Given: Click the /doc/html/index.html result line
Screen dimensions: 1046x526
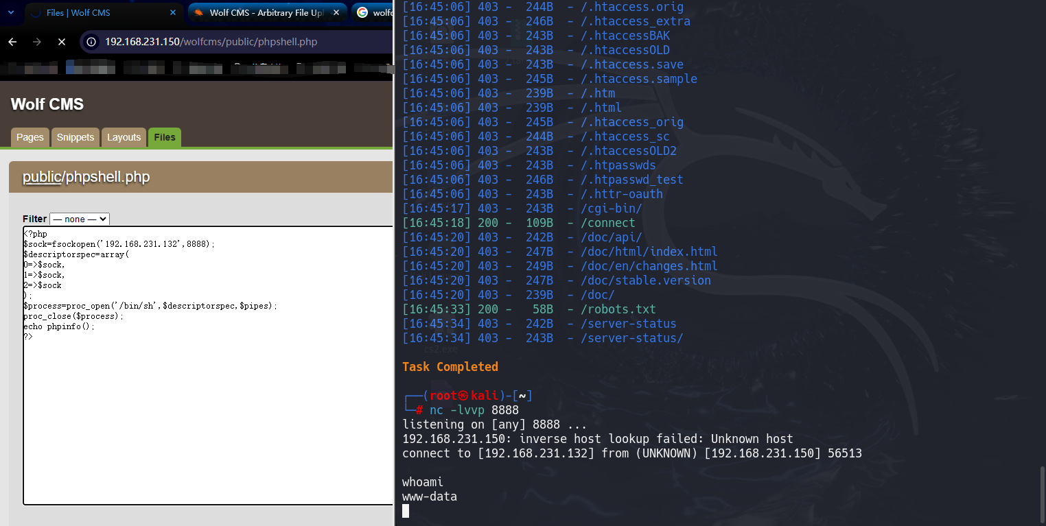Looking at the screenshot, I should [560, 252].
